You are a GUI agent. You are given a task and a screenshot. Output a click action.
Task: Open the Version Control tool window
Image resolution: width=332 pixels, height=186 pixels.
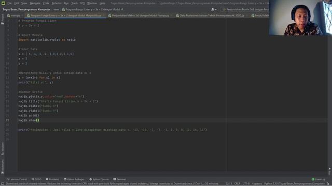[17, 179]
